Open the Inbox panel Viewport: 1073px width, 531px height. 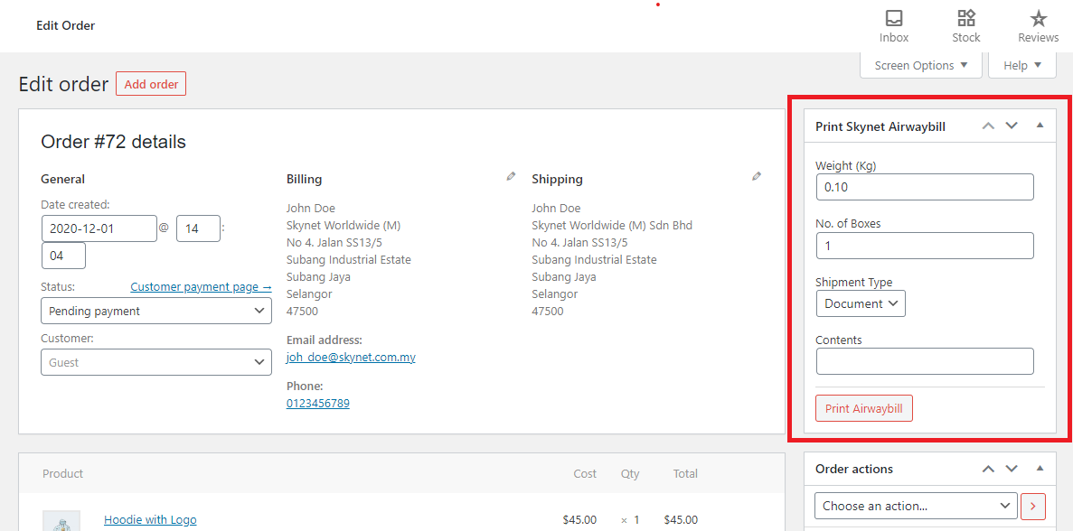tap(893, 25)
